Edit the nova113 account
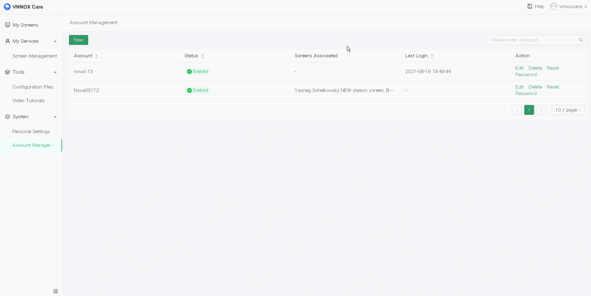 pos(519,68)
